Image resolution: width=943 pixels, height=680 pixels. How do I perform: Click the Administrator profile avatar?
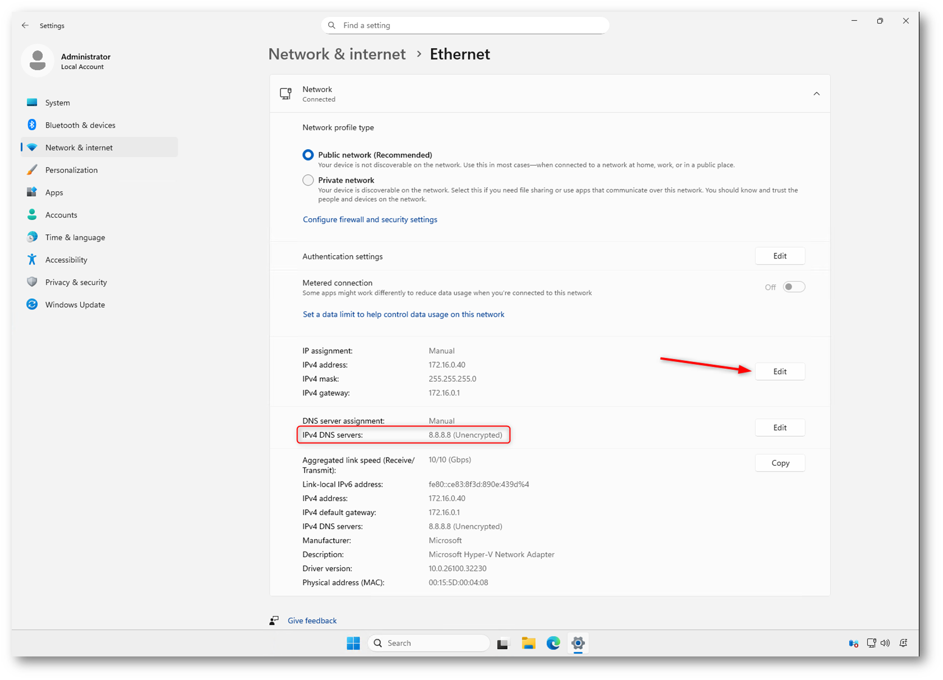(38, 61)
